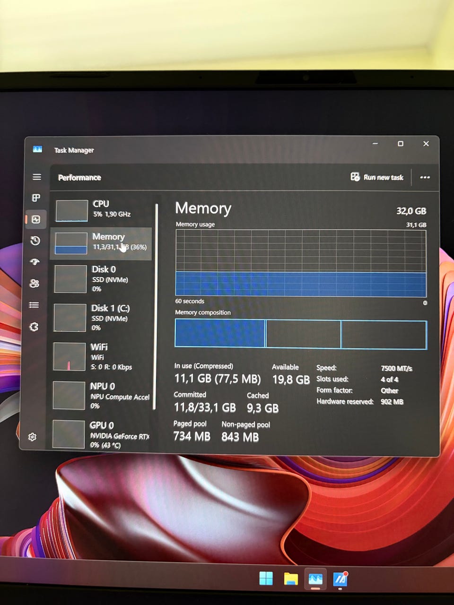Select Disk 0 SSD entry
Image resolution: width=454 pixels, height=605 pixels.
[101, 279]
